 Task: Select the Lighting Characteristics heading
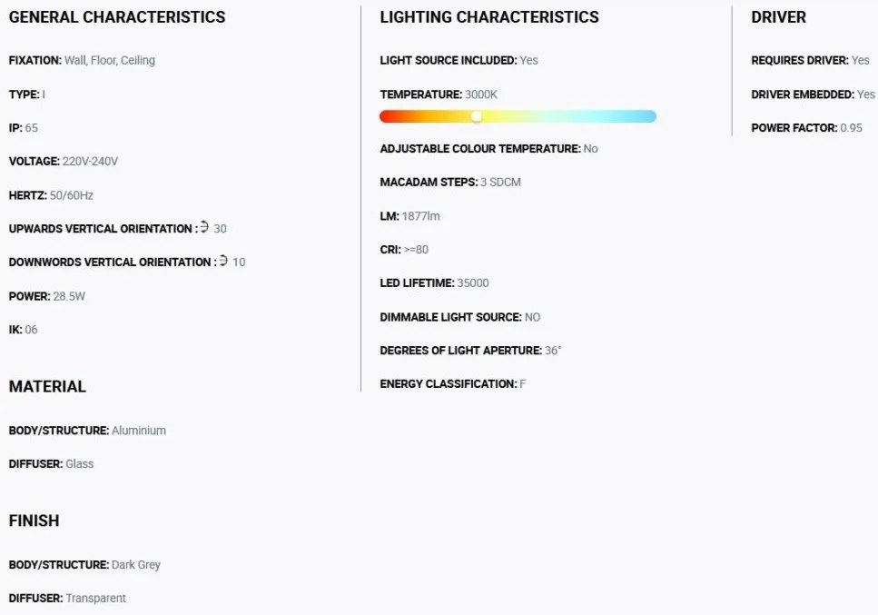tap(489, 16)
